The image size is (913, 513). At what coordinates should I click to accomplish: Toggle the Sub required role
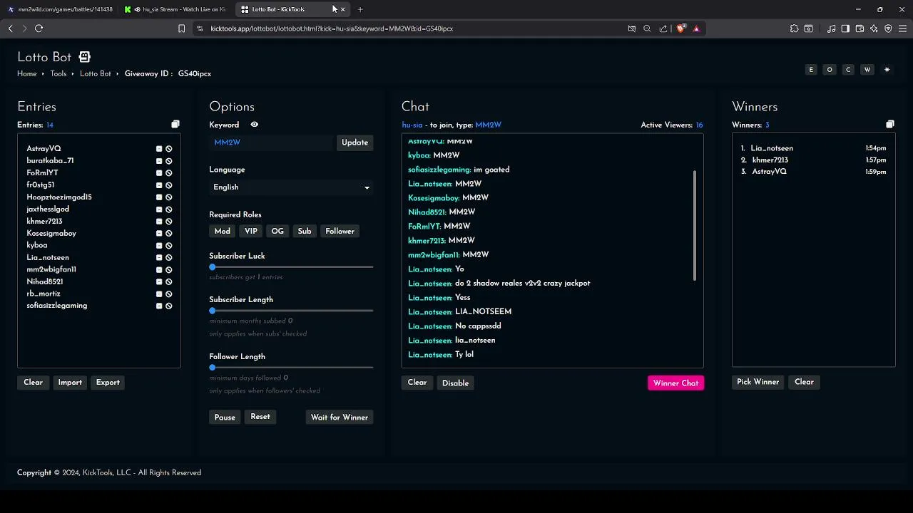pyautogui.click(x=305, y=231)
